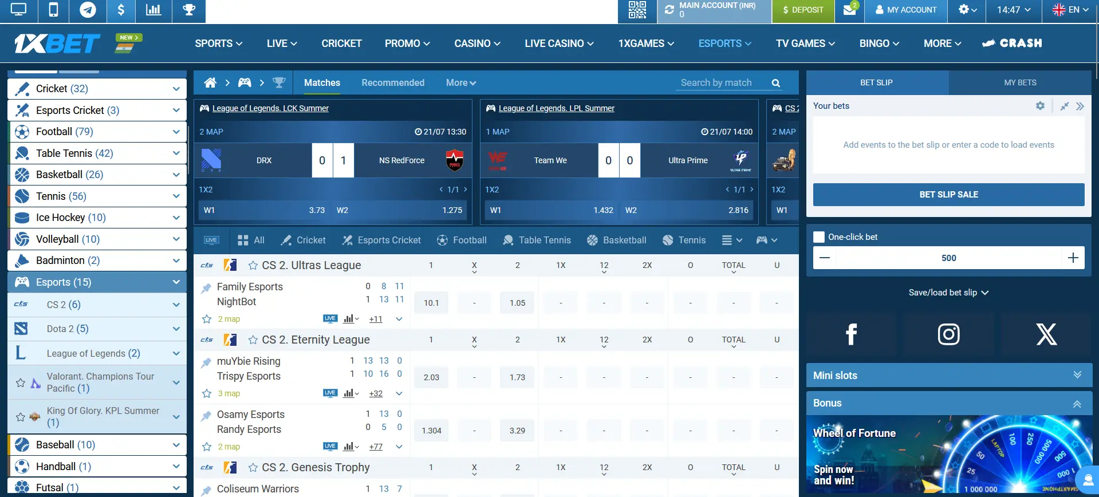Open the trophy results icon
The height and width of the screenshot is (497, 1099).
click(188, 10)
